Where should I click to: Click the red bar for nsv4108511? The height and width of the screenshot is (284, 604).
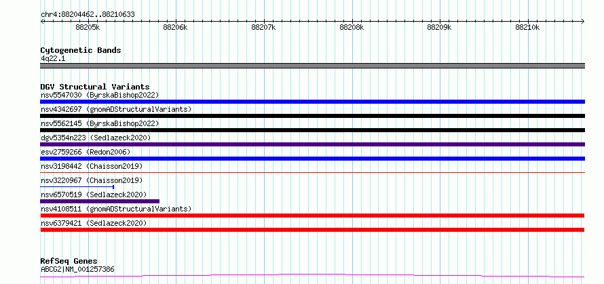(x=312, y=216)
